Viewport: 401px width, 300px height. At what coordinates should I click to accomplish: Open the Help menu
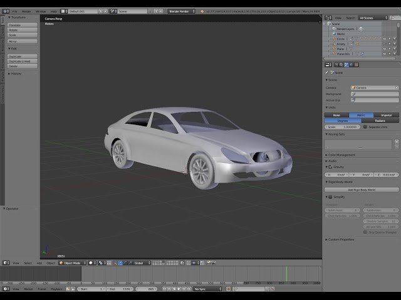(x=54, y=11)
